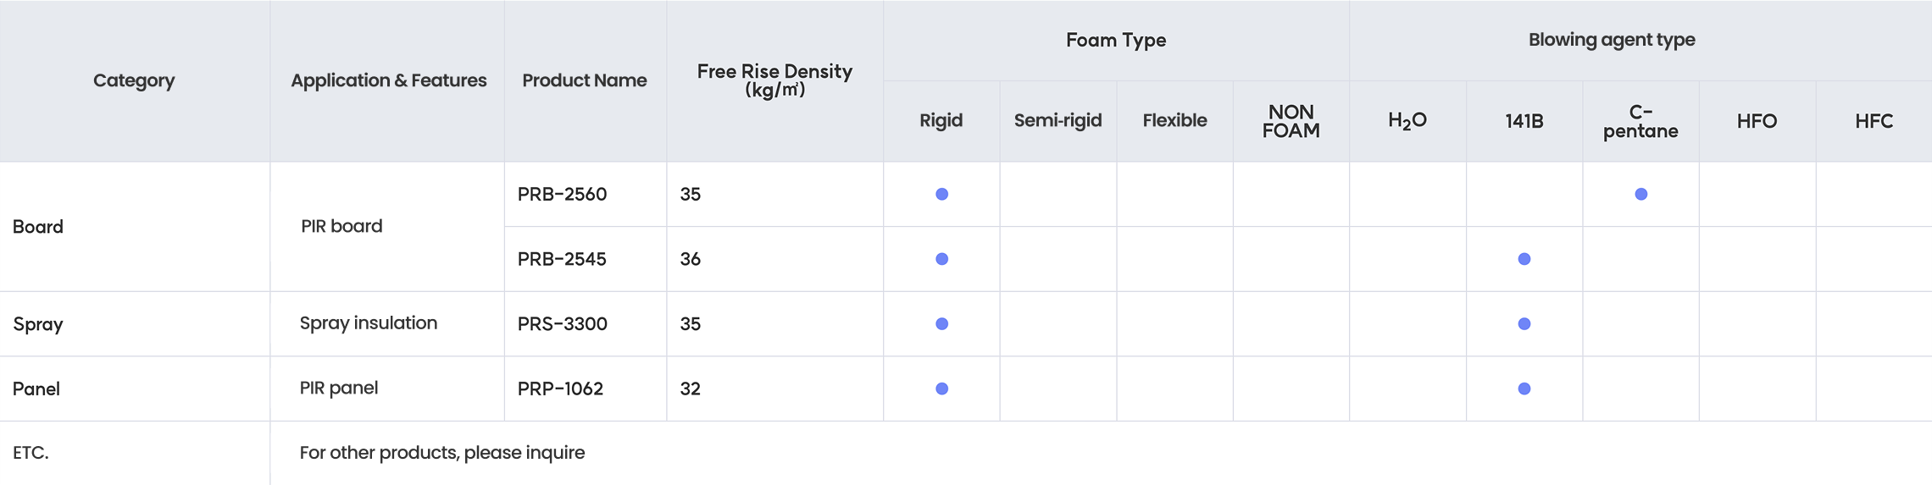1932x485 pixels.
Task: Click the Blowing agent type header
Action: (x=1611, y=40)
